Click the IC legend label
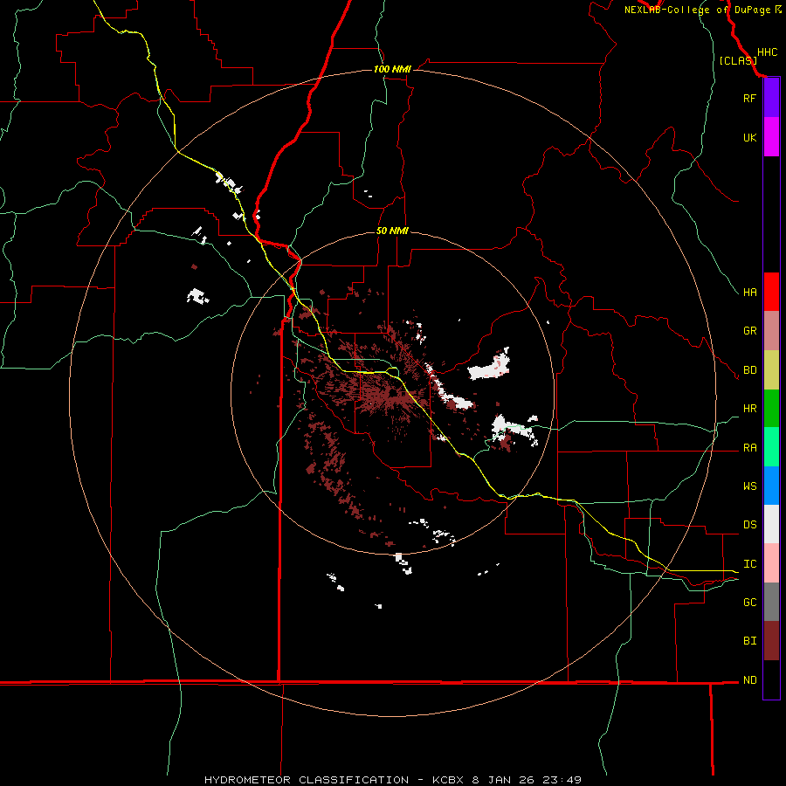The height and width of the screenshot is (786, 786). 749,564
